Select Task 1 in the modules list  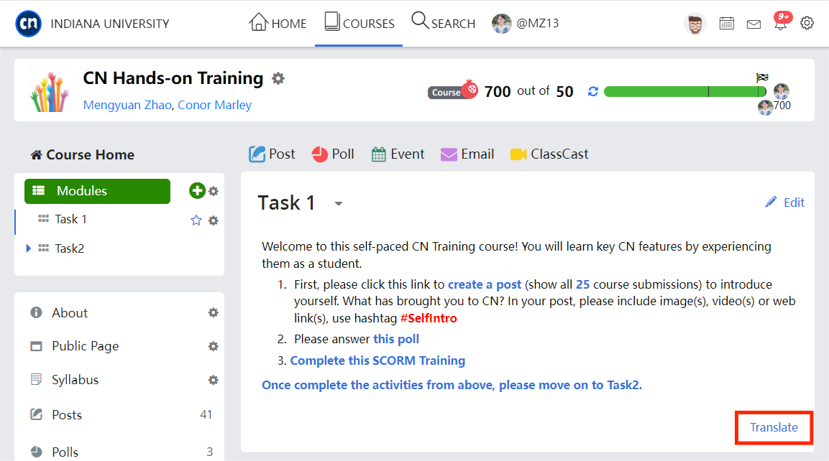[x=70, y=219]
